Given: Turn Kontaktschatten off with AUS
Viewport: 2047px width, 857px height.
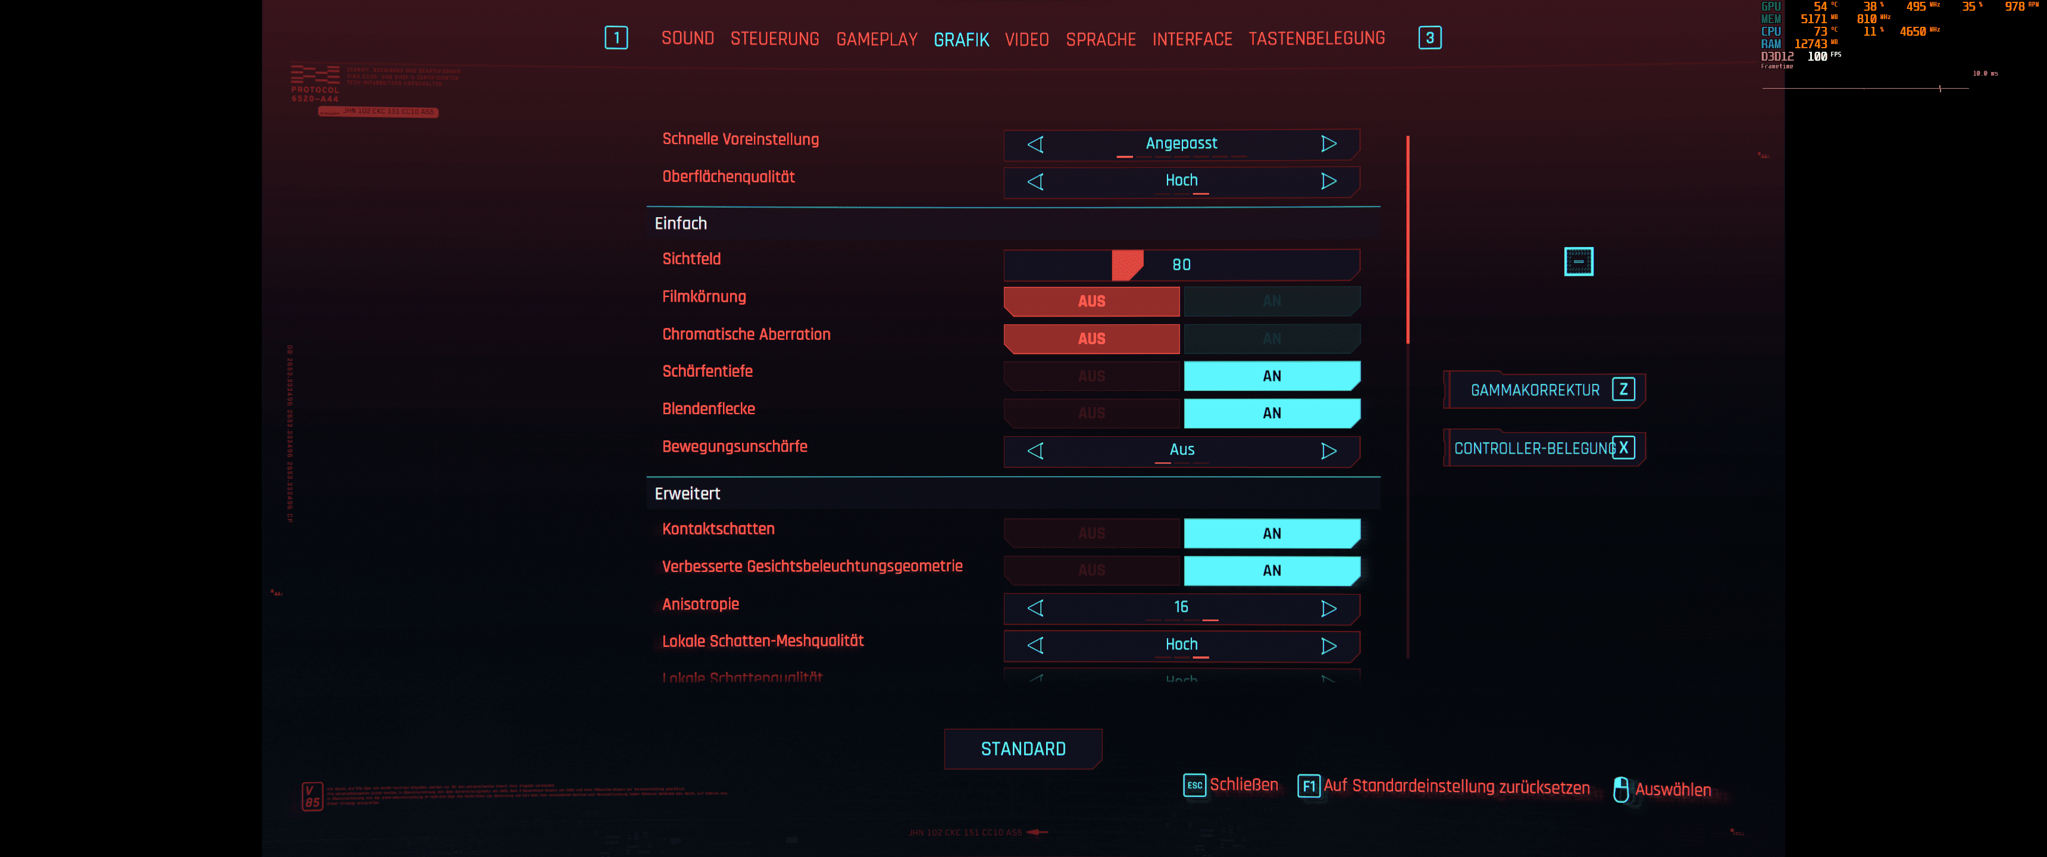Looking at the screenshot, I should tap(1092, 533).
